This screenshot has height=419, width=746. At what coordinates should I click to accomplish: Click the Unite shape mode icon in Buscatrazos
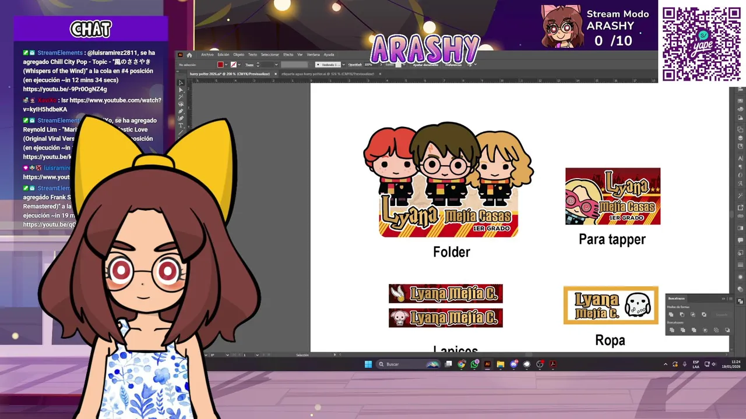[671, 314]
